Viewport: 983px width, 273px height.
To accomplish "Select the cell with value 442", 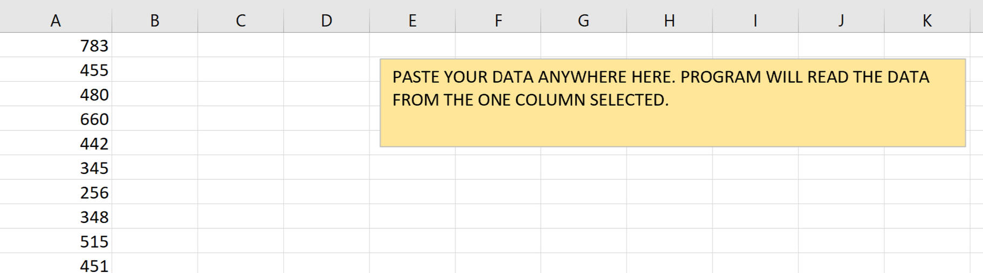I will 56,143.
